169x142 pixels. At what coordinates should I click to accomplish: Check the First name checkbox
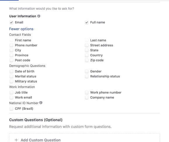click(x=11, y=40)
